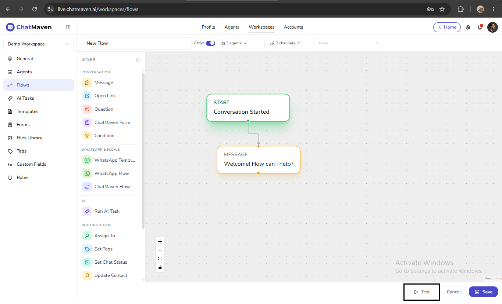502x304 pixels.
Task: Open Tags in the sidebar
Action: (39, 151)
